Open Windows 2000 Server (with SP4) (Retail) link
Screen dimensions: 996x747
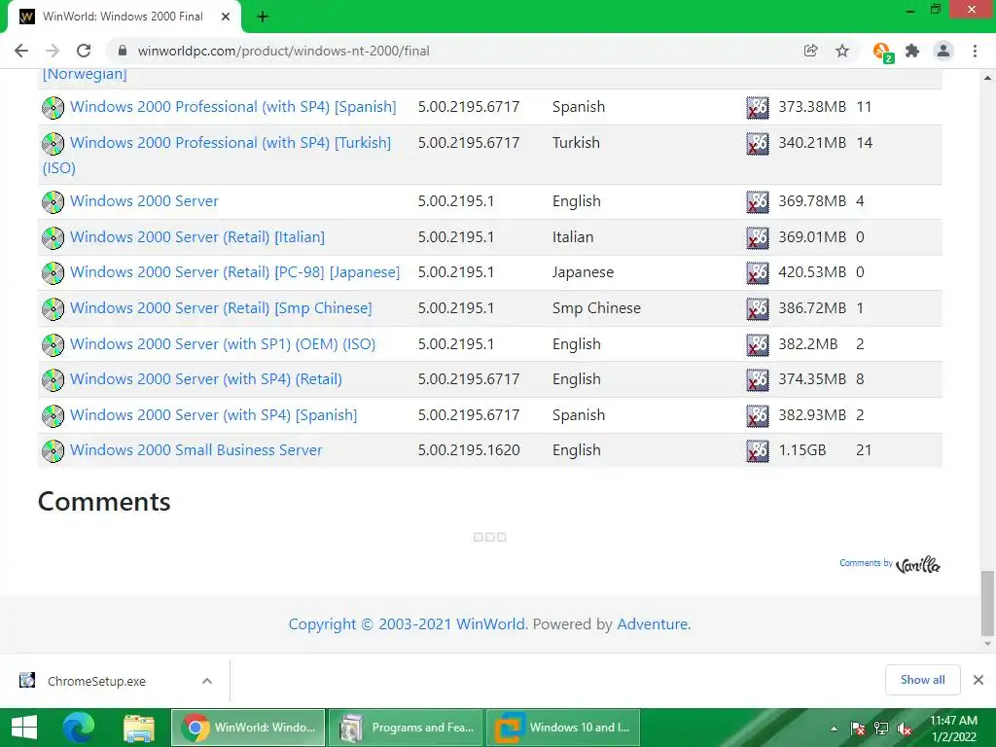point(206,378)
